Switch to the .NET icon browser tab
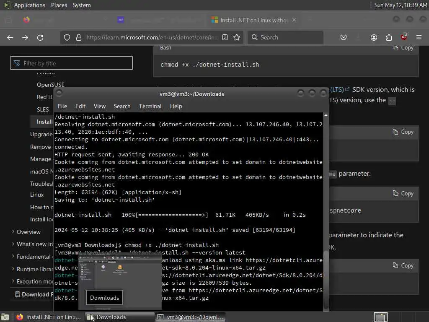 (121, 20)
